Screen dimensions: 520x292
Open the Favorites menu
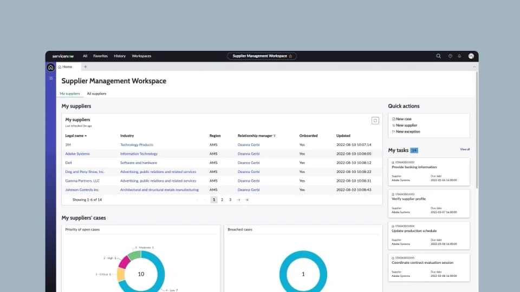point(101,56)
